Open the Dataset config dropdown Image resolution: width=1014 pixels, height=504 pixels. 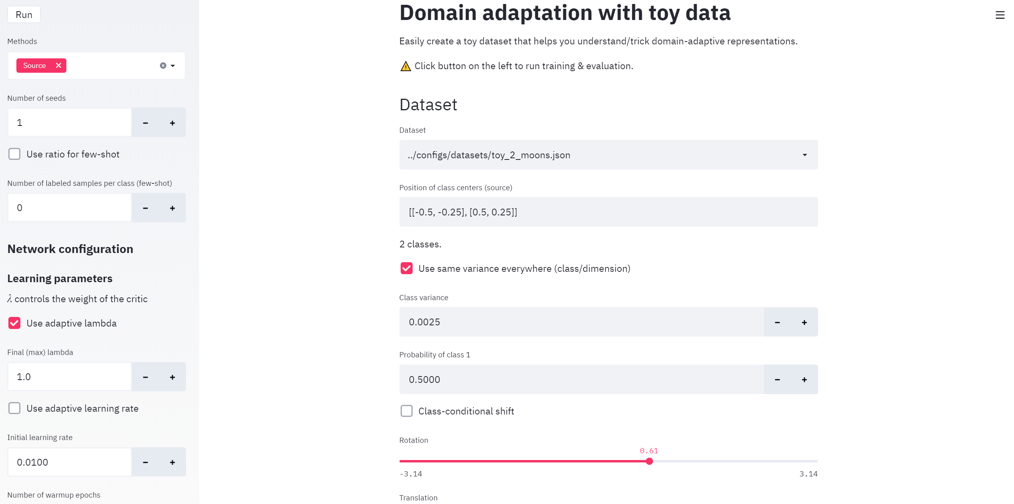click(x=608, y=155)
